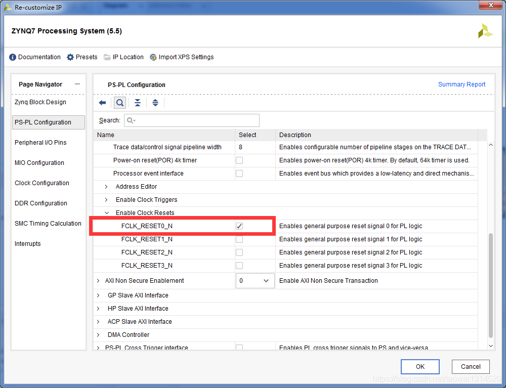Click in the Search input field

click(192, 120)
